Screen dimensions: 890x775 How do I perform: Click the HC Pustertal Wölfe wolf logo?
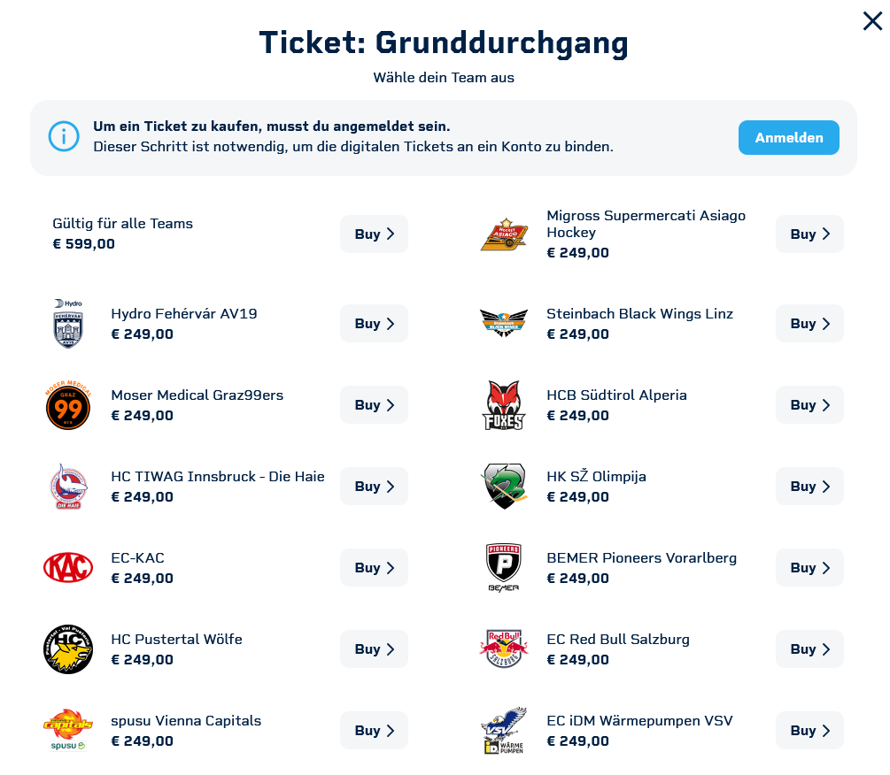coord(68,649)
